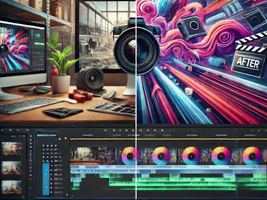This screenshot has width=267, height=200.
Task: Click the tall blue track selector bar
Action: click(46, 179)
